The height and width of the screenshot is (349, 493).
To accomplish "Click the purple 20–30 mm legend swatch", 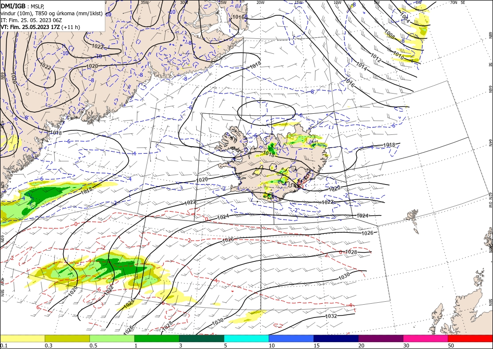I will click(x=381, y=338).
